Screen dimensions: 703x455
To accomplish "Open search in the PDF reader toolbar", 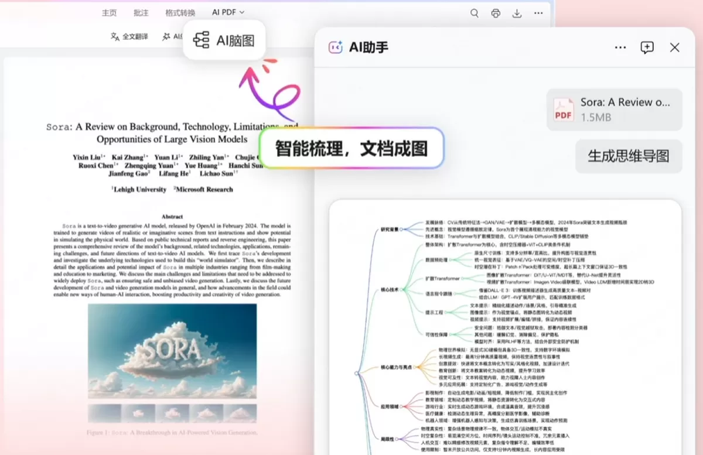I will pos(475,13).
